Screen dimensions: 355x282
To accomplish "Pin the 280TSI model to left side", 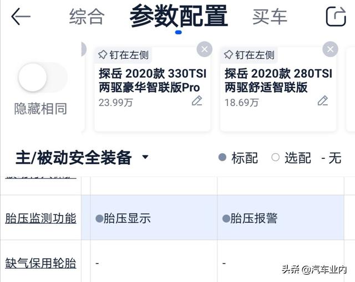I will click(x=248, y=55).
